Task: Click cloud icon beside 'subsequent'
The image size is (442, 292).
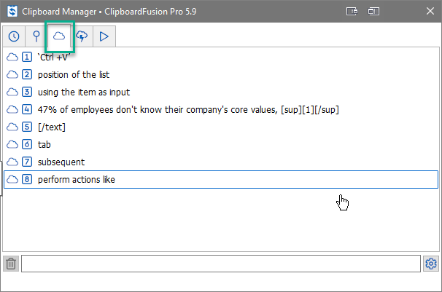Action: (x=12, y=162)
